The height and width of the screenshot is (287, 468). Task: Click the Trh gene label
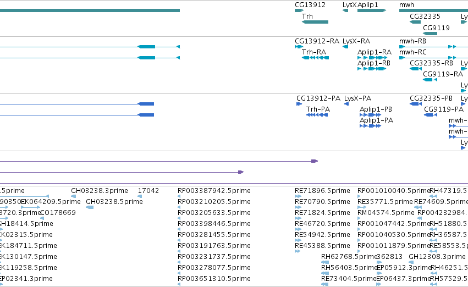pyautogui.click(x=307, y=16)
